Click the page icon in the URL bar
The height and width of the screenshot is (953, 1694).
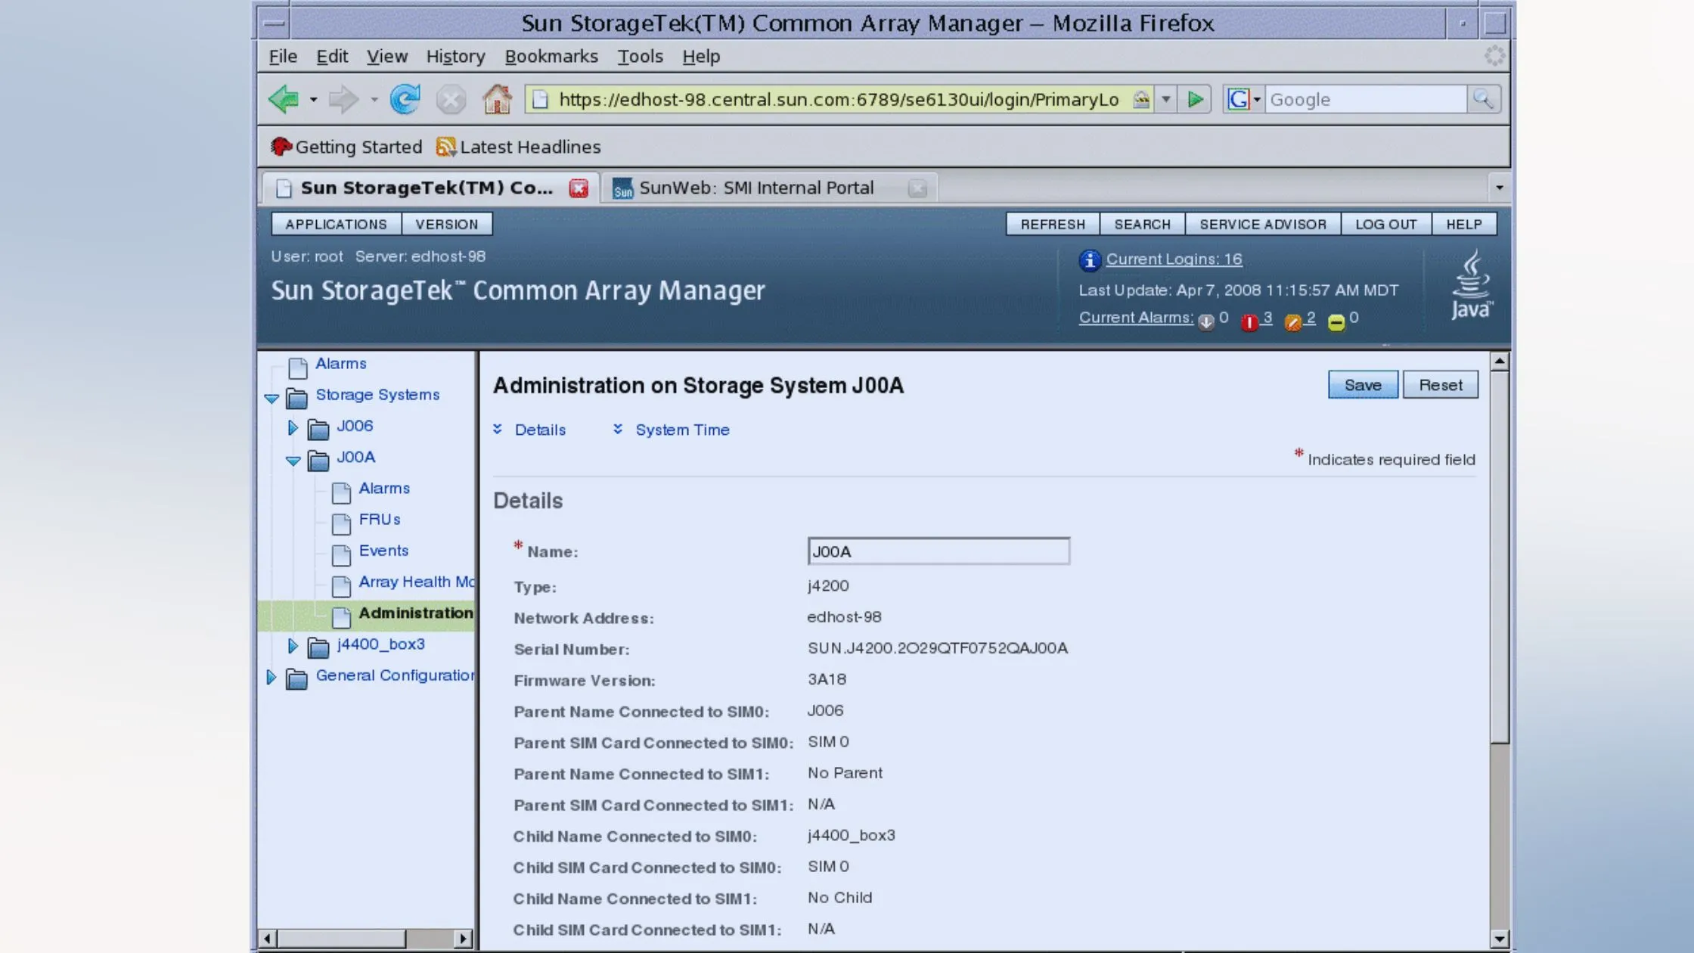(x=540, y=99)
